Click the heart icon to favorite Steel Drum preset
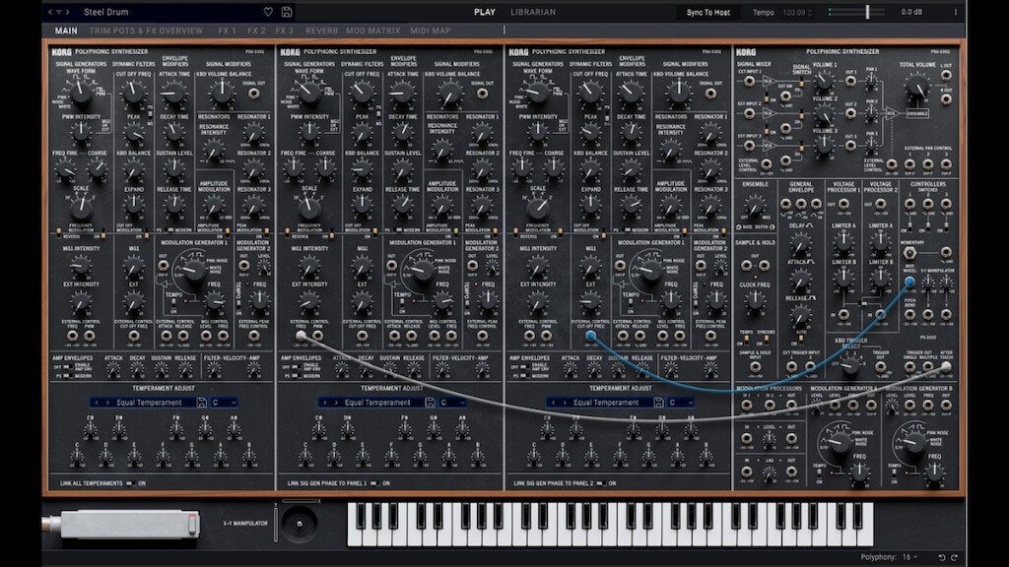The image size is (1009, 567). [267, 12]
